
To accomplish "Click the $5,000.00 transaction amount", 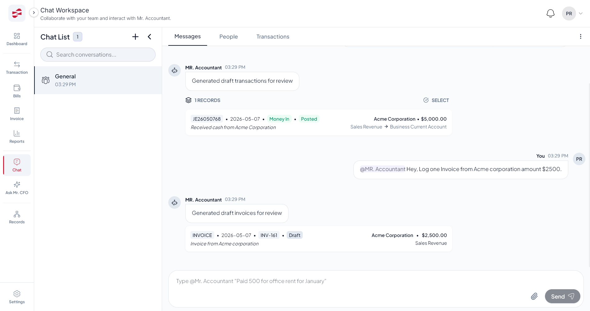I will click(x=434, y=119).
